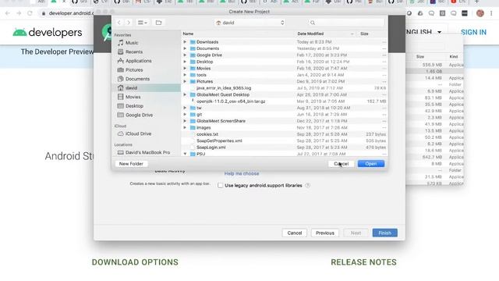The width and height of the screenshot is (499, 281).
Task: Open the david location popup menu
Action: 249,23
